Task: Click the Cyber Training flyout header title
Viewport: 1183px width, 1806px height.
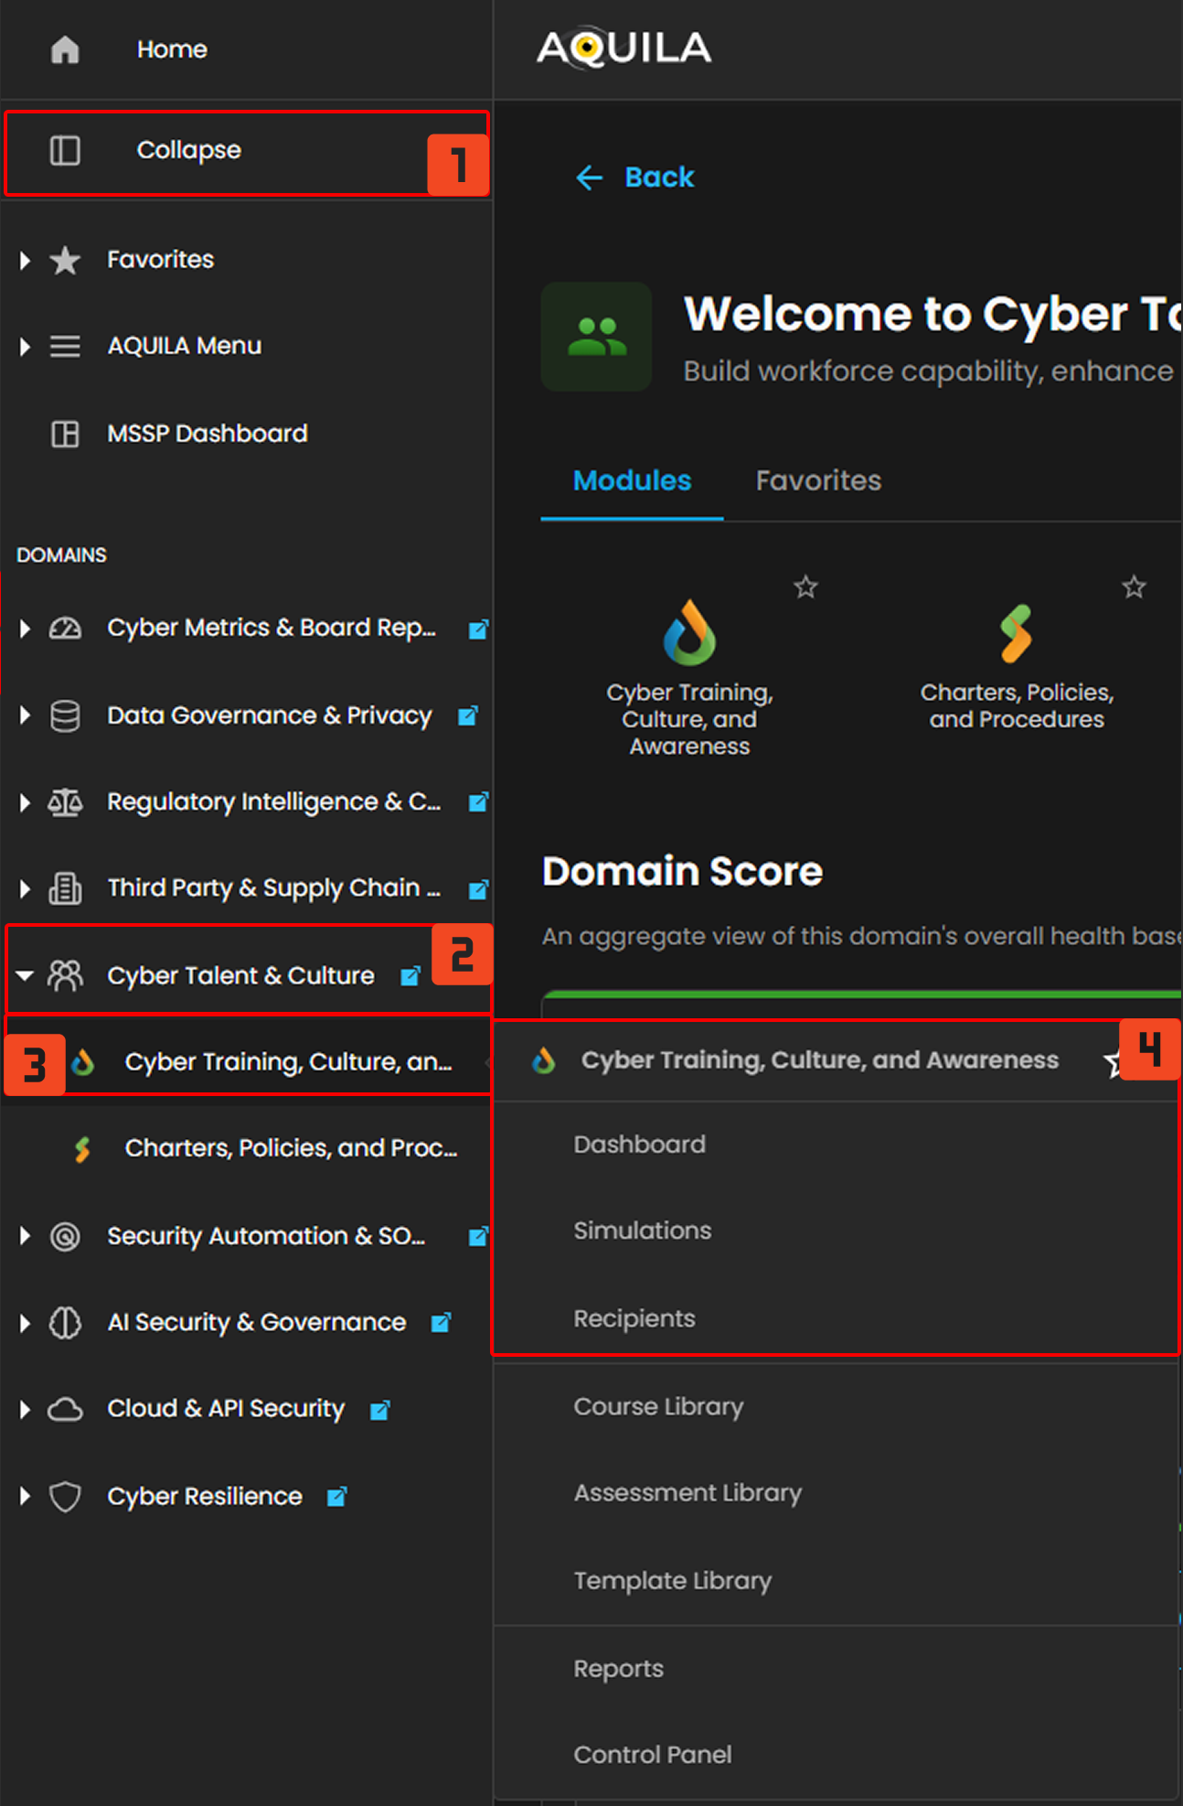Action: pyautogui.click(x=820, y=1060)
